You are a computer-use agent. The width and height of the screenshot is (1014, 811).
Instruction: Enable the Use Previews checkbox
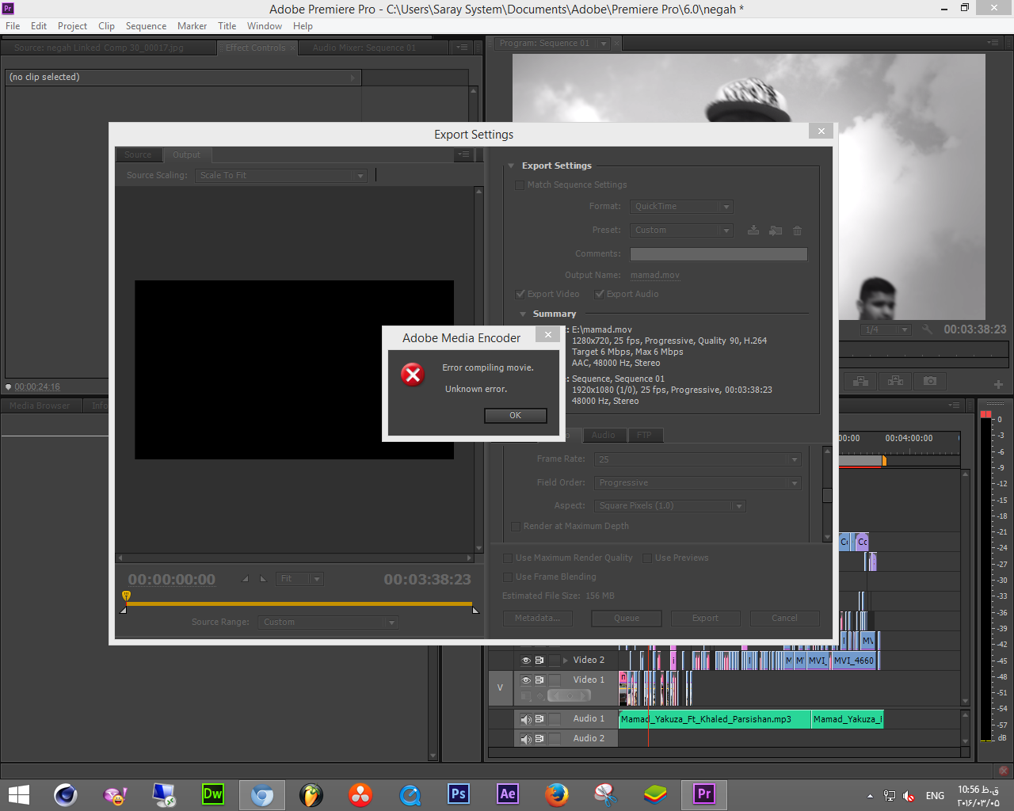pos(647,558)
